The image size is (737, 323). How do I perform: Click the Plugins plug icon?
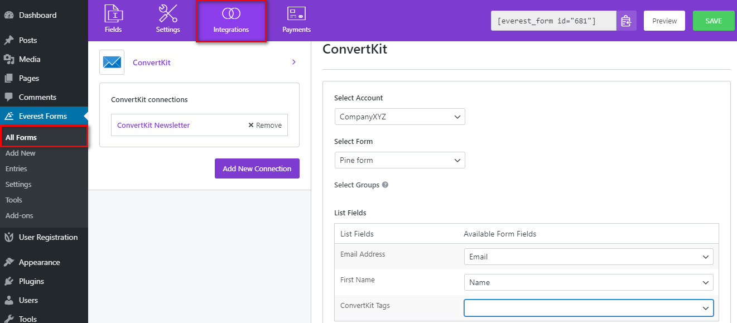9,281
